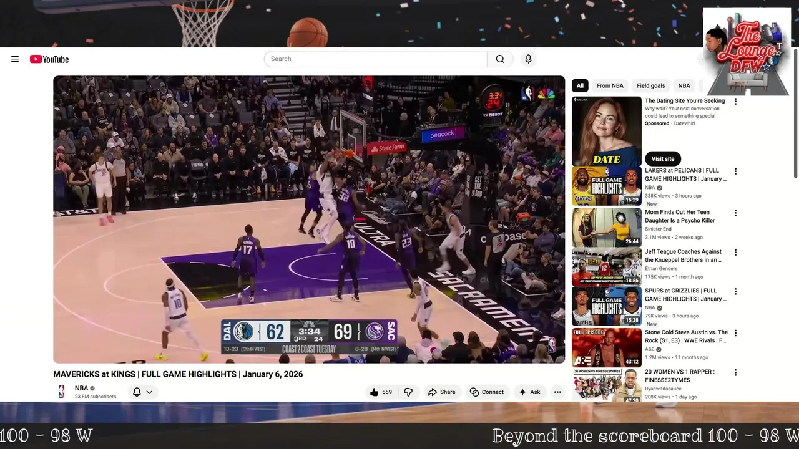This screenshot has width=799, height=449.
Task: Open the NBA channel avatar
Action: point(61,392)
